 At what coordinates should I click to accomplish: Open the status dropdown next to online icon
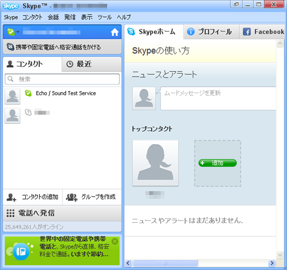pos(18,32)
